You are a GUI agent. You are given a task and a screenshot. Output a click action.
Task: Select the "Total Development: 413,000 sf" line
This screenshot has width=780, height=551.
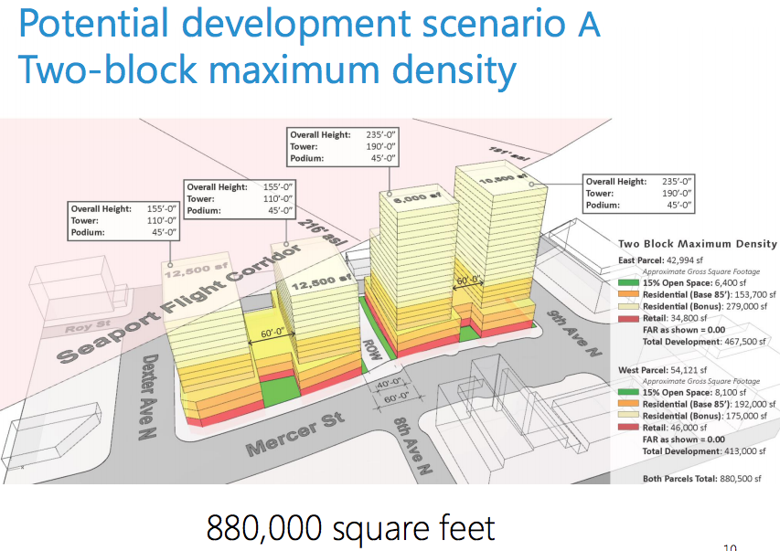coord(704,451)
